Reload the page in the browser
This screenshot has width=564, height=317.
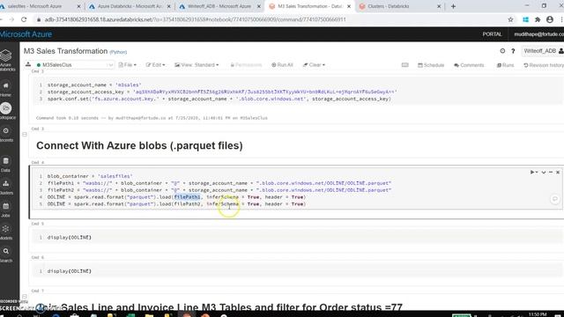click(24, 19)
